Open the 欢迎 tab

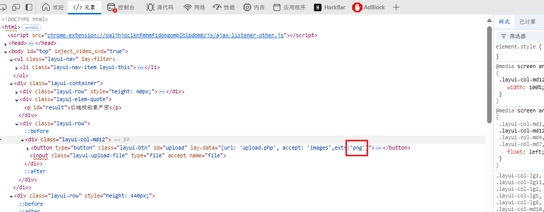tap(52, 7)
